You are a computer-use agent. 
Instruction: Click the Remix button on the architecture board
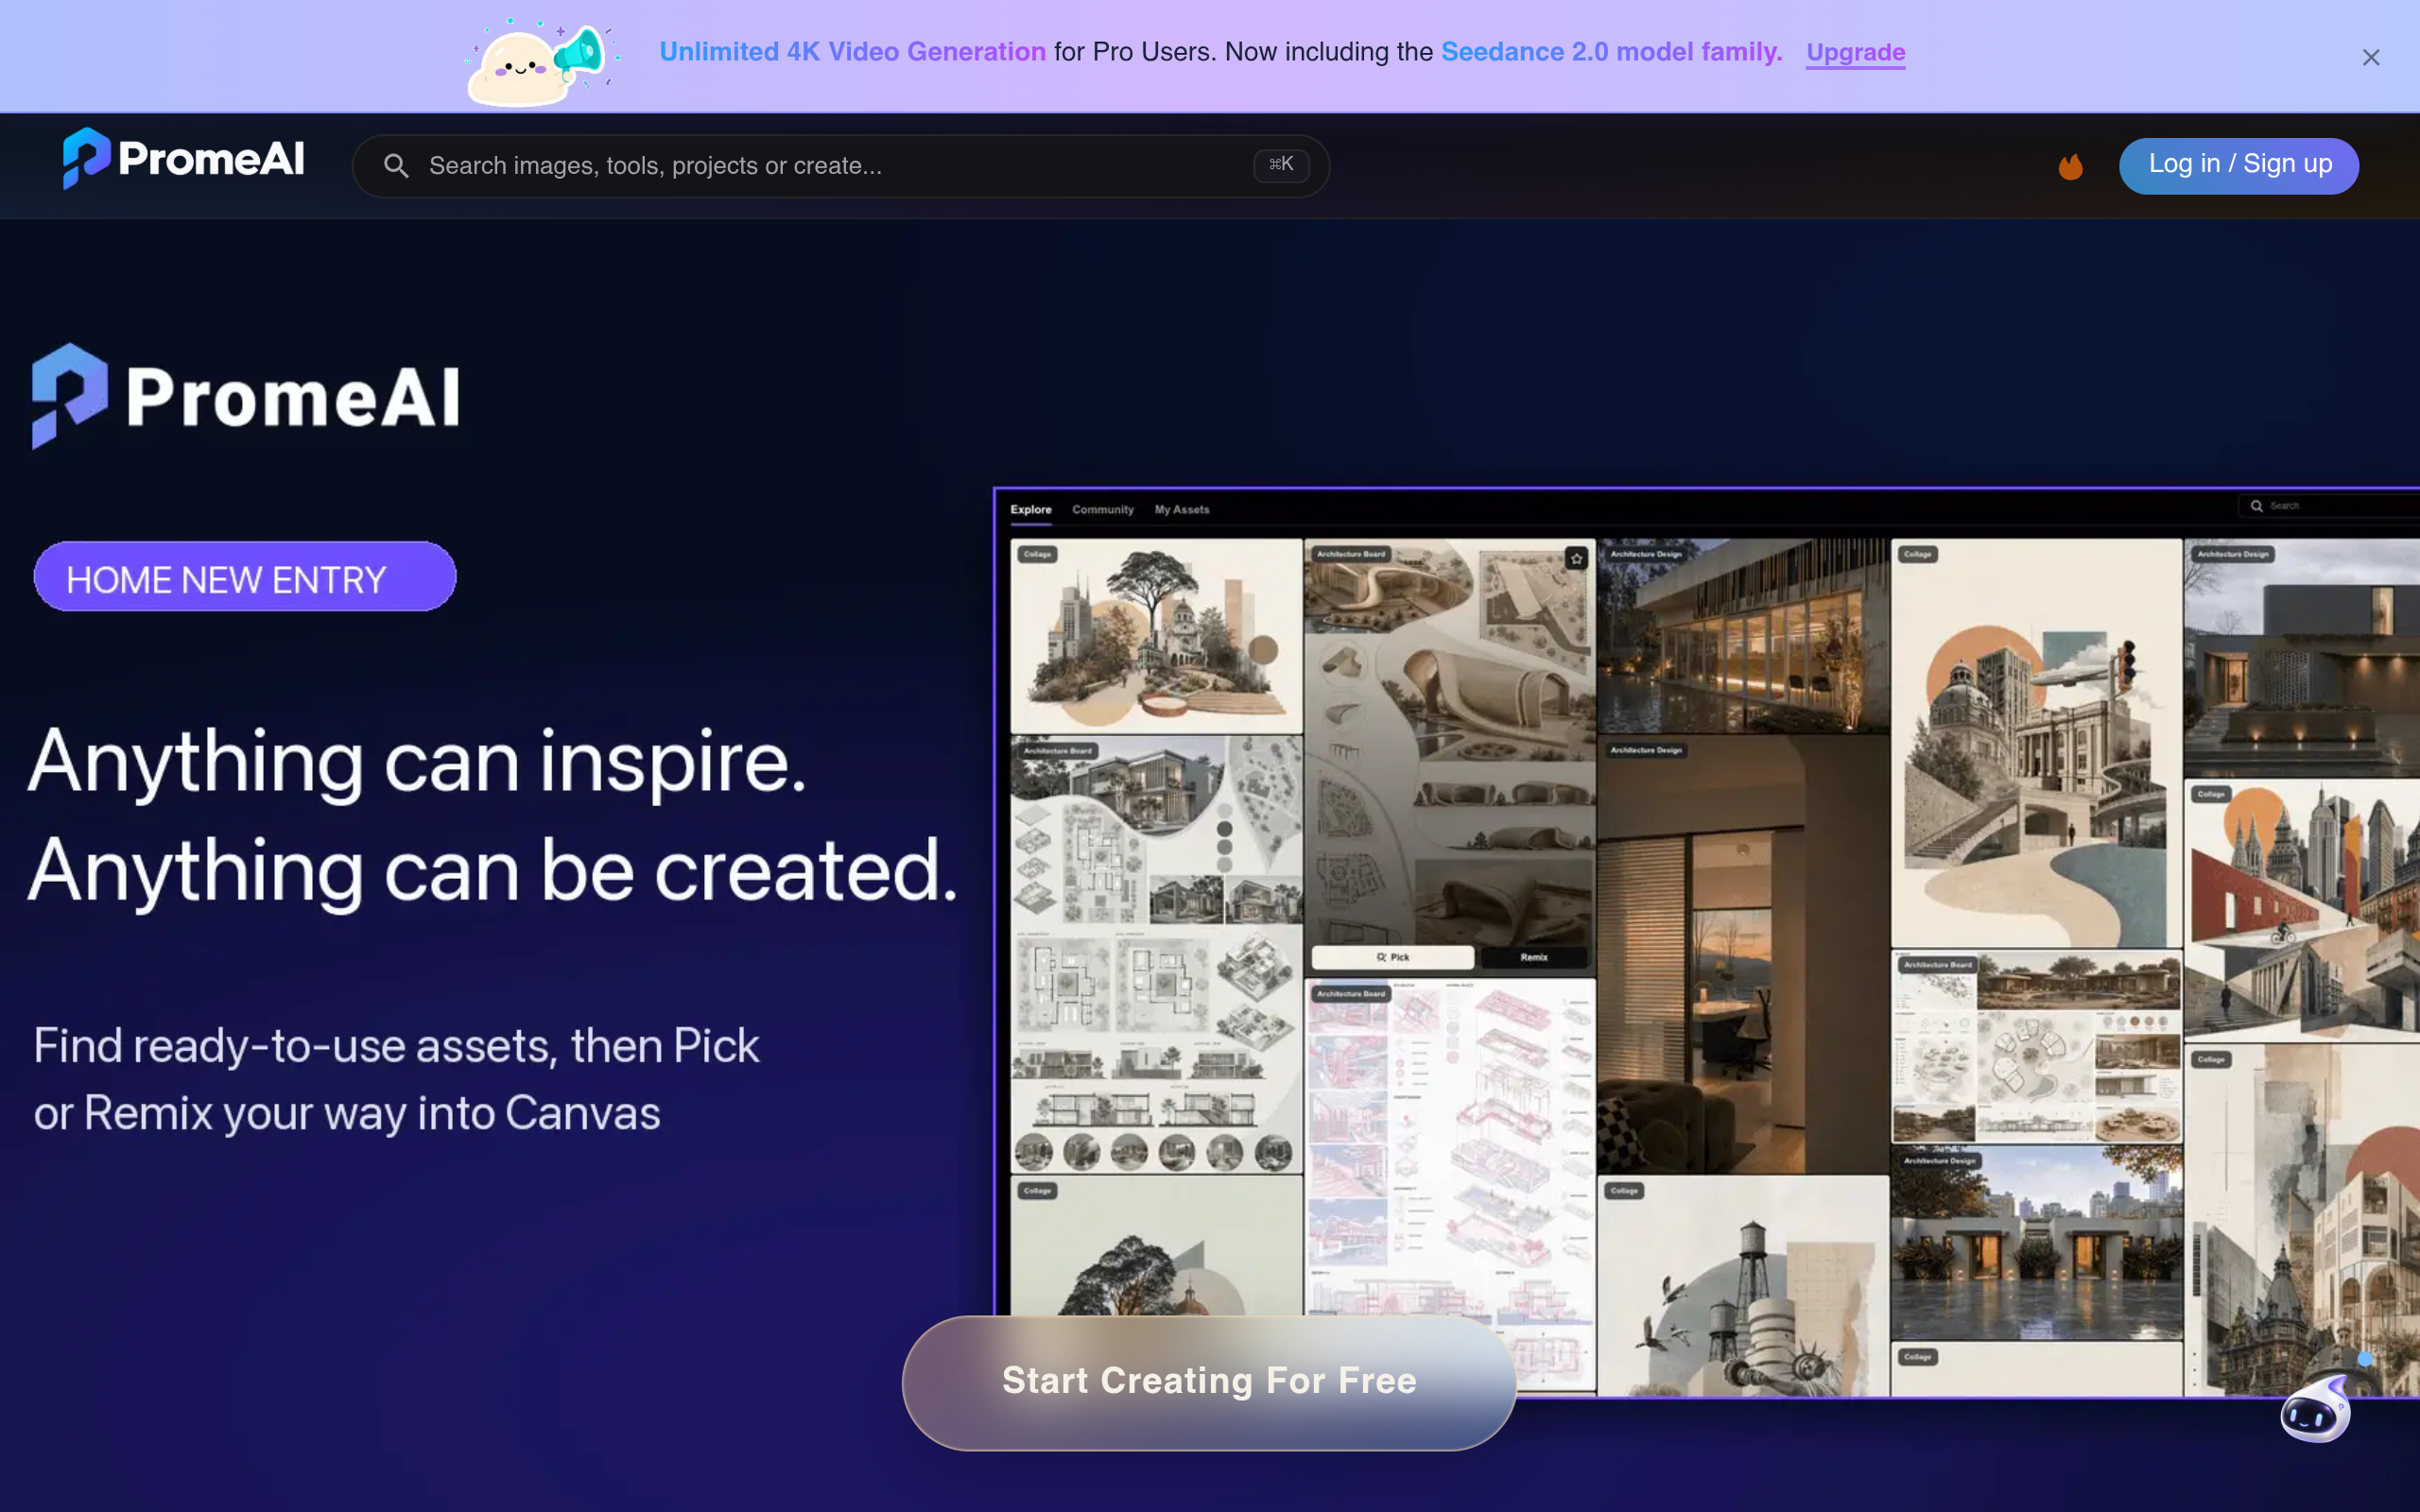click(x=1533, y=957)
